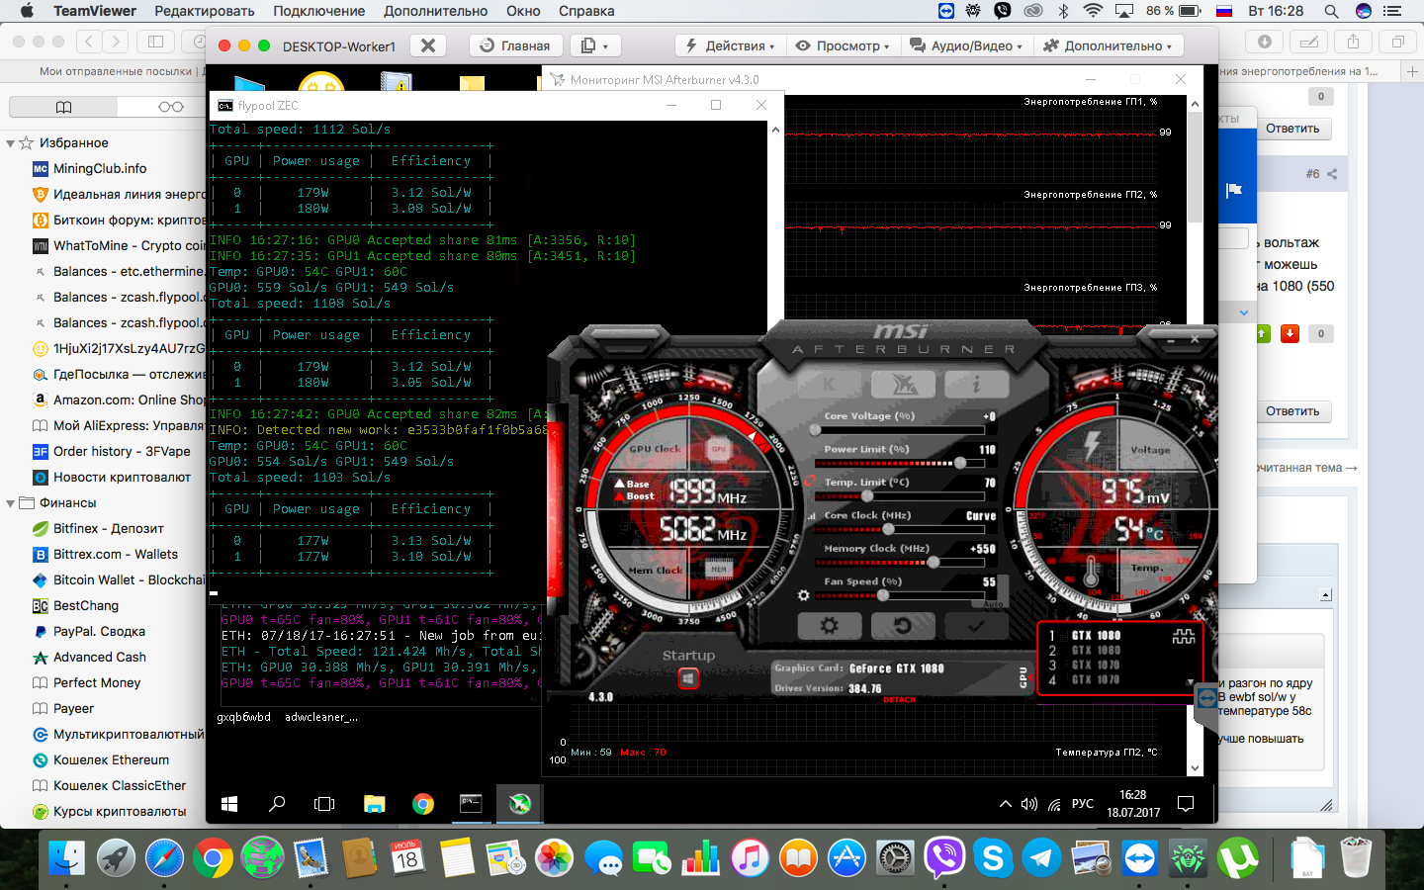The image size is (1424, 890).
Task: Open TeamViewer Аудио/Видео dropdown
Action: (x=965, y=45)
